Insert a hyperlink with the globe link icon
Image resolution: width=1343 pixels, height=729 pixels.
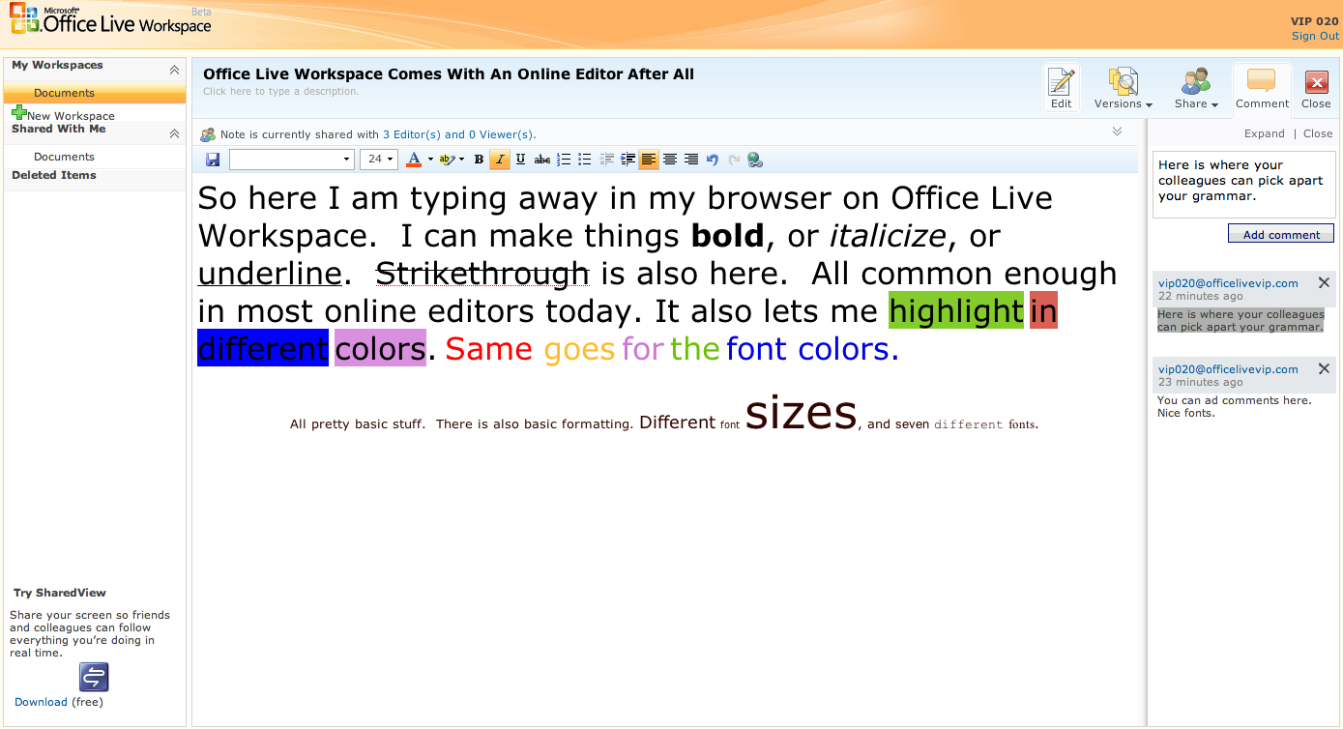click(755, 160)
